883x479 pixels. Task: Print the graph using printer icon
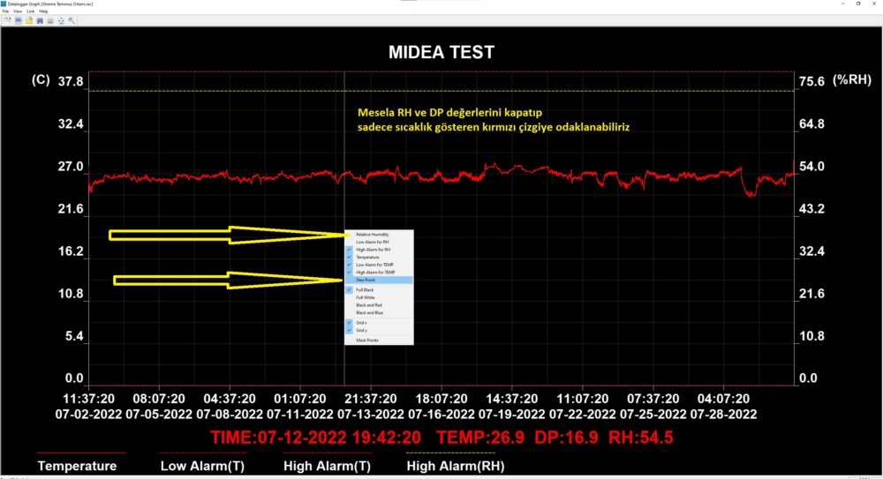(50, 20)
